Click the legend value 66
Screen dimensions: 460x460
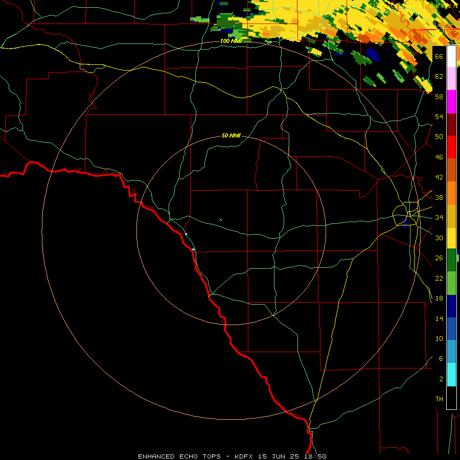[x=439, y=57]
